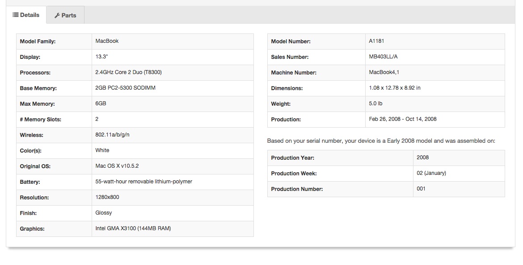The height and width of the screenshot is (265, 523).
Task: Select production number 001
Action: pyautogui.click(x=421, y=189)
